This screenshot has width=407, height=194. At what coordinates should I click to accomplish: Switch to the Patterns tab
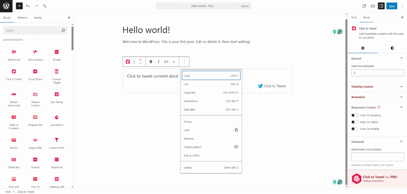point(23,18)
